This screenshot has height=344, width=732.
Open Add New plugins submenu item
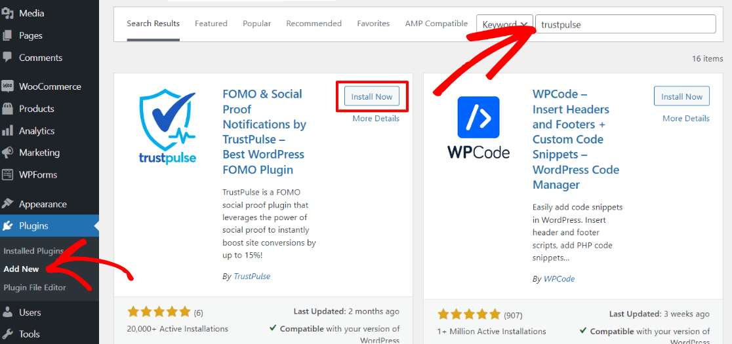coord(21,269)
